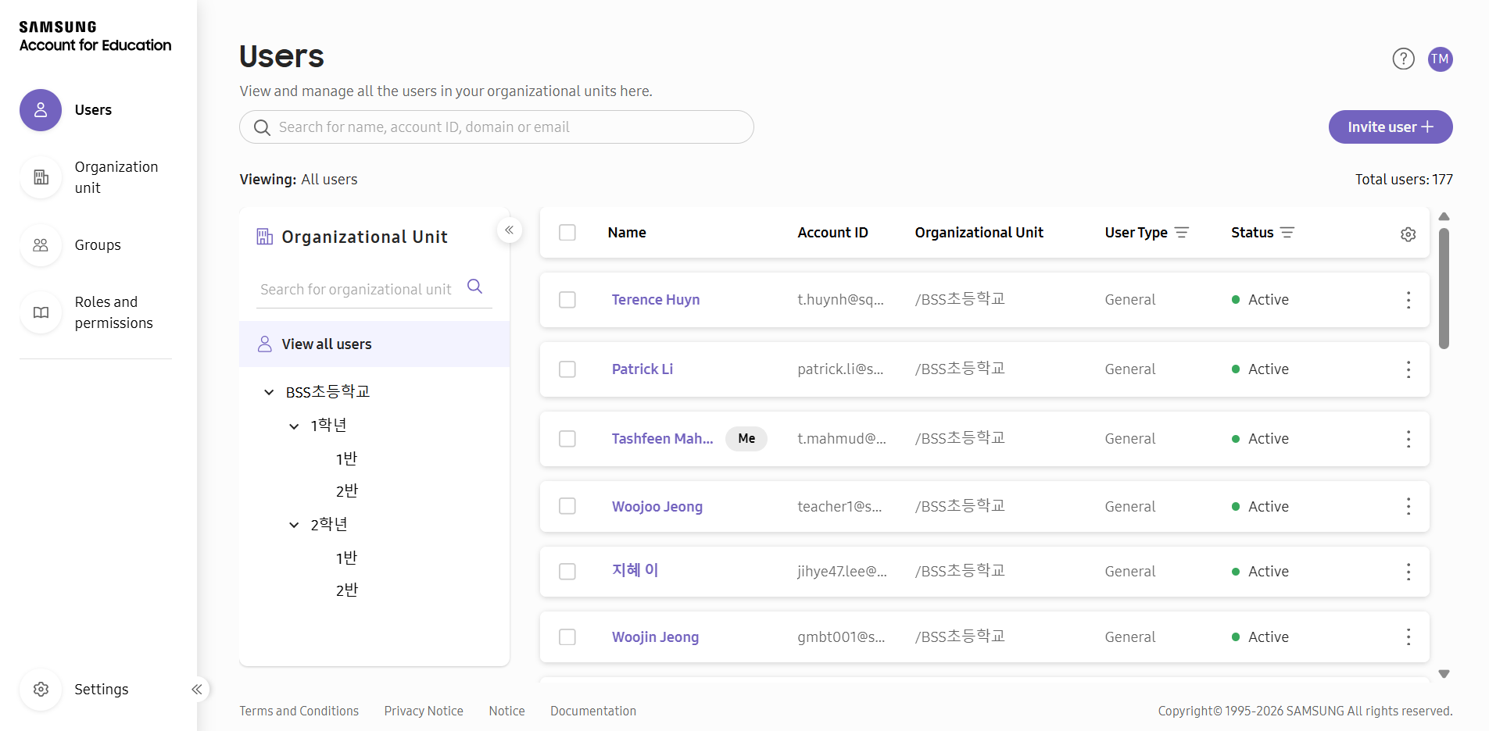This screenshot has width=1489, height=731.
Task: Click the user search magnifier icon
Action: 262,127
